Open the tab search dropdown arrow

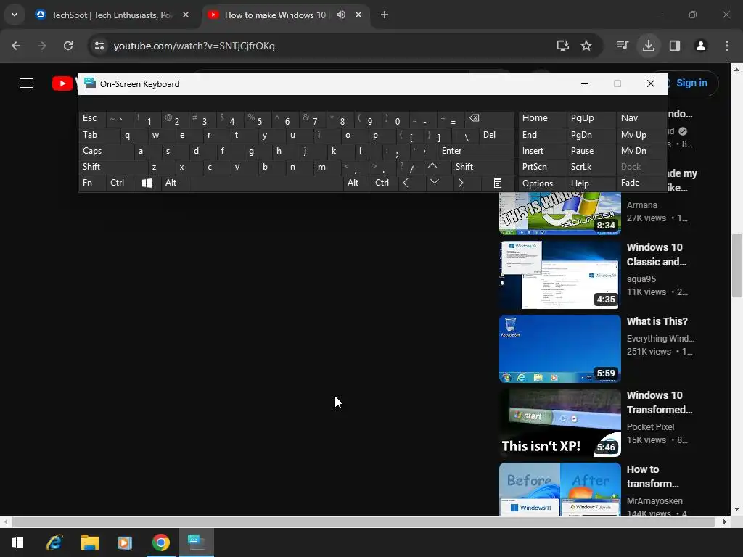15,15
